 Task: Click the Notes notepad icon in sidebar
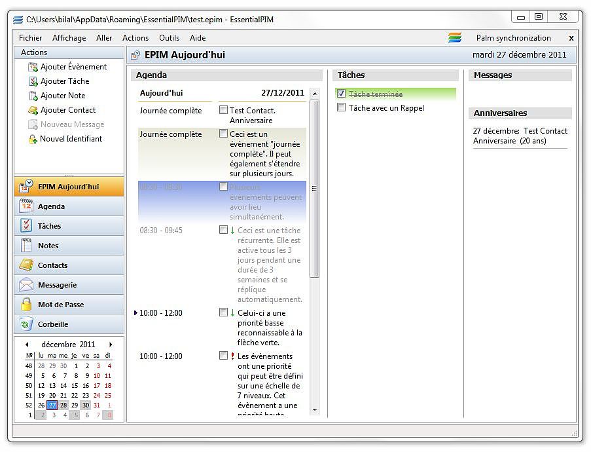coord(26,245)
